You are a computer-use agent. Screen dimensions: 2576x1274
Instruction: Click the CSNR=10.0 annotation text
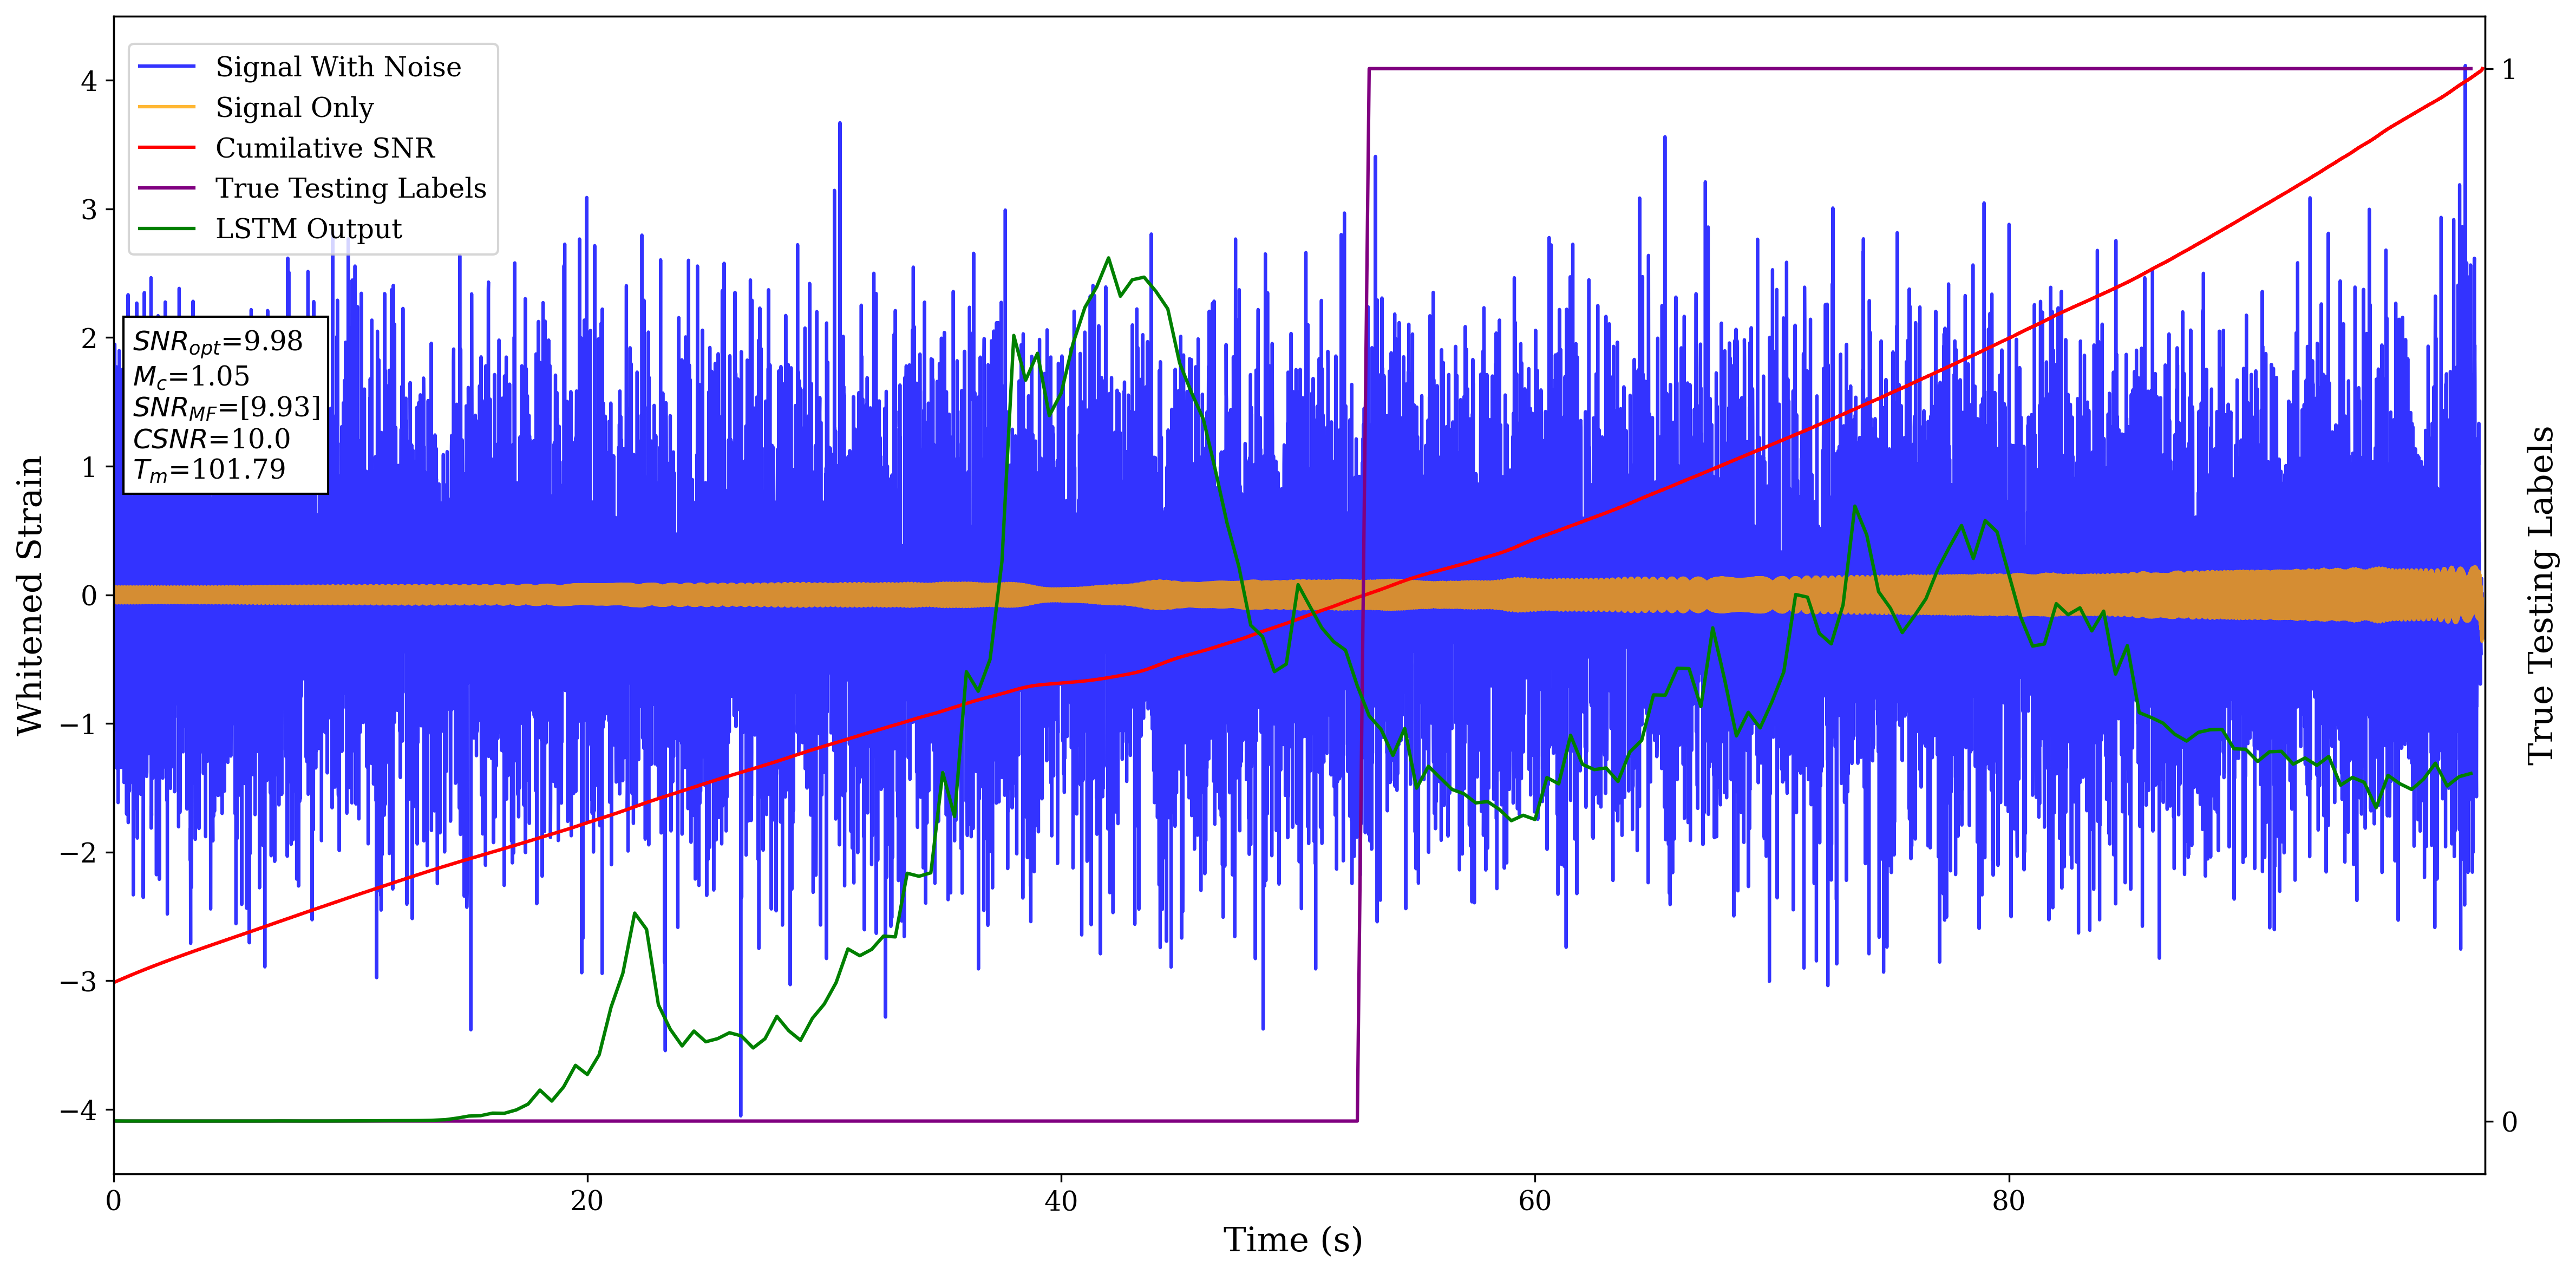point(211,439)
